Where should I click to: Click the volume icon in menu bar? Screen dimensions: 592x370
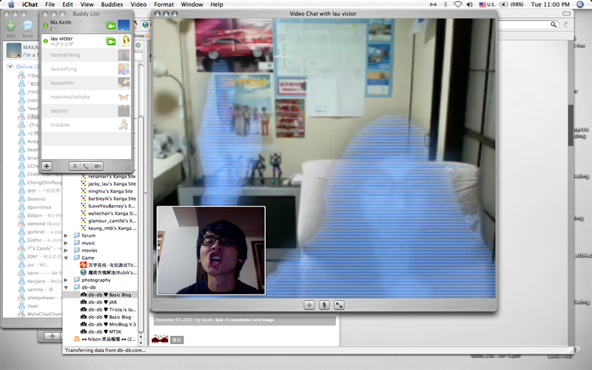[x=469, y=4]
